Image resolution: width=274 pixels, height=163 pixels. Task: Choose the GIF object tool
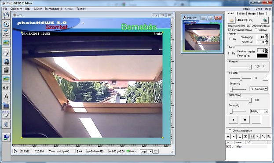click(6, 88)
